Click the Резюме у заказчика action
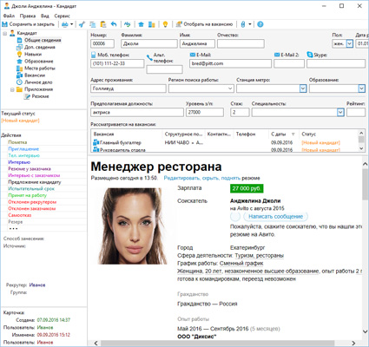The height and width of the screenshot is (347, 369). tap(30, 169)
